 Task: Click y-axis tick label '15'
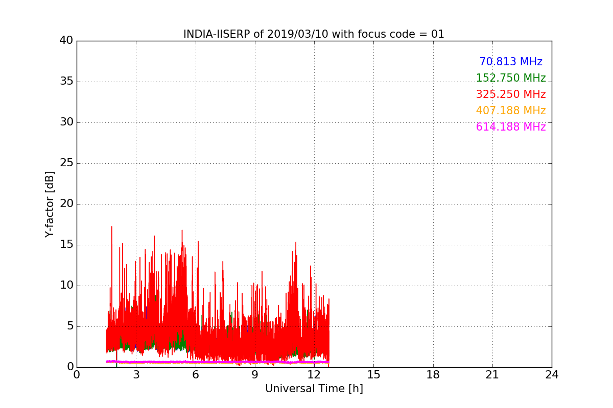66,245
